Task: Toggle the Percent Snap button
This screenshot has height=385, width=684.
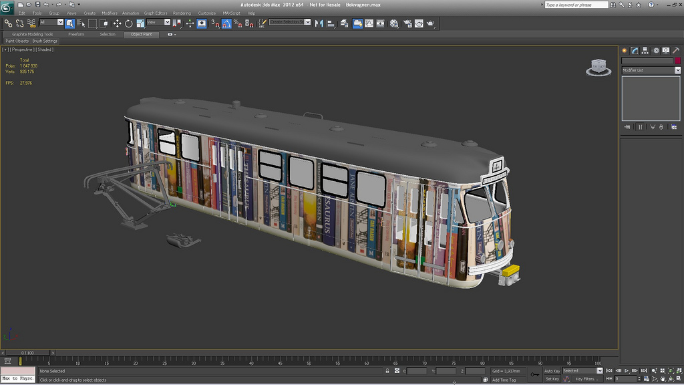Action: pyautogui.click(x=238, y=23)
